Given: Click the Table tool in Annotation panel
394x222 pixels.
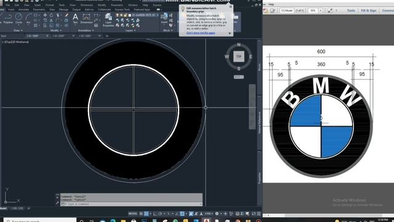Looking at the screenshot, I should 96,25.
